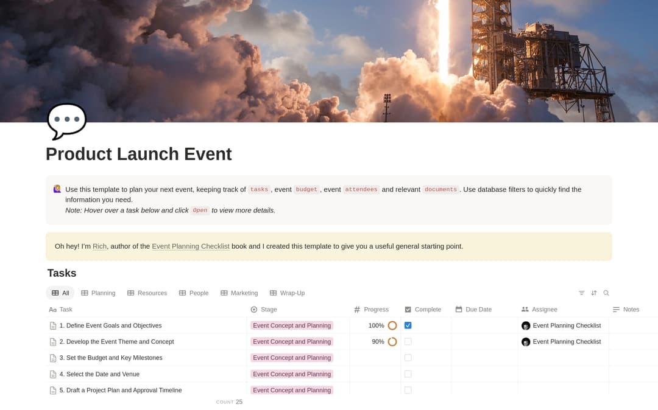Check Complete for Draft a Project Plan task
Viewport: 658px width, 410px height.
tap(408, 390)
